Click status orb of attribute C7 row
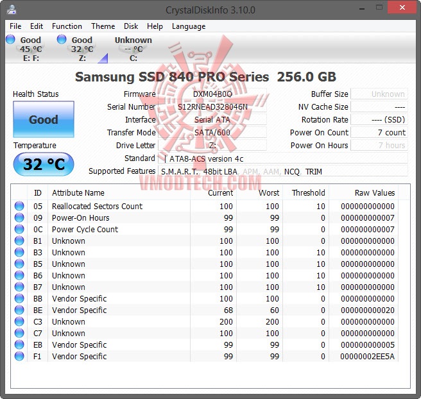Image resolution: width=421 pixels, height=399 pixels. (19, 333)
